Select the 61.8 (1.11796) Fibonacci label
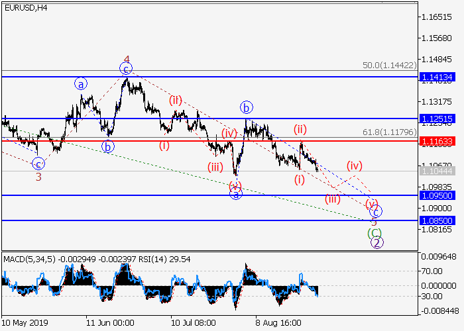 [390, 132]
